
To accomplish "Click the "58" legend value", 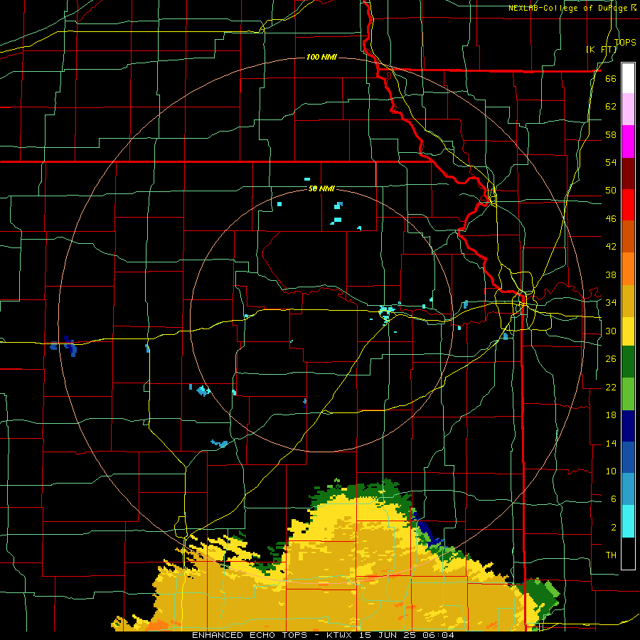I will 611,134.
